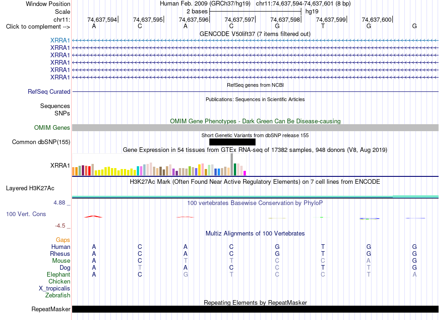The width and height of the screenshot is (439, 320).
Task: Click the 100 Vert. Cons label
Action: (x=26, y=214)
